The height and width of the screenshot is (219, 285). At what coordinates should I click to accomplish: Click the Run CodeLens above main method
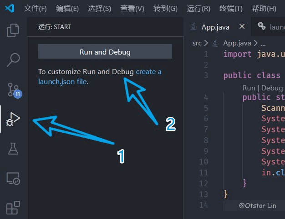click(x=249, y=88)
